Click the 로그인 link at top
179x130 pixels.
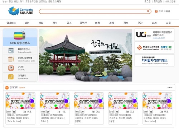[x=147, y=1]
